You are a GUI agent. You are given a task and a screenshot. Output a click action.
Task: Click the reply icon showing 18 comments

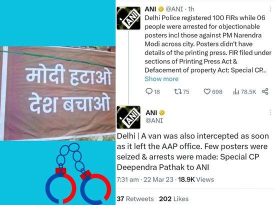(149, 91)
